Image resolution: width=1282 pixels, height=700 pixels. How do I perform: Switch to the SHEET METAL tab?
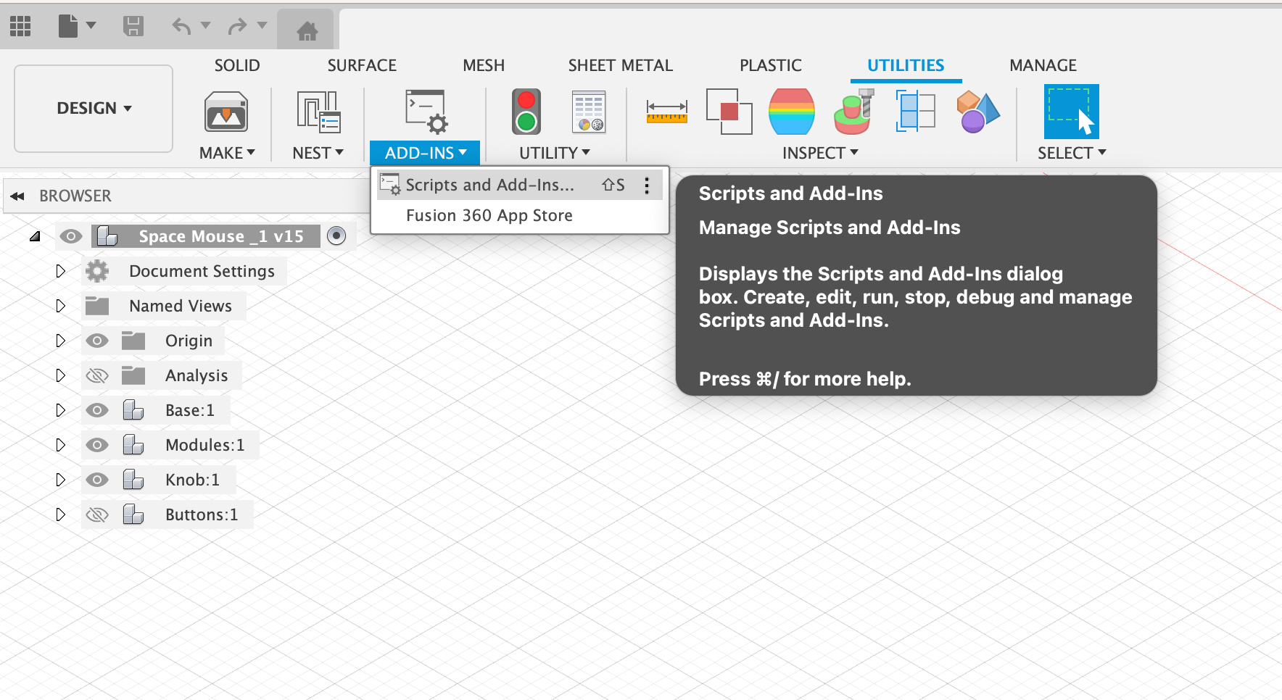621,65
